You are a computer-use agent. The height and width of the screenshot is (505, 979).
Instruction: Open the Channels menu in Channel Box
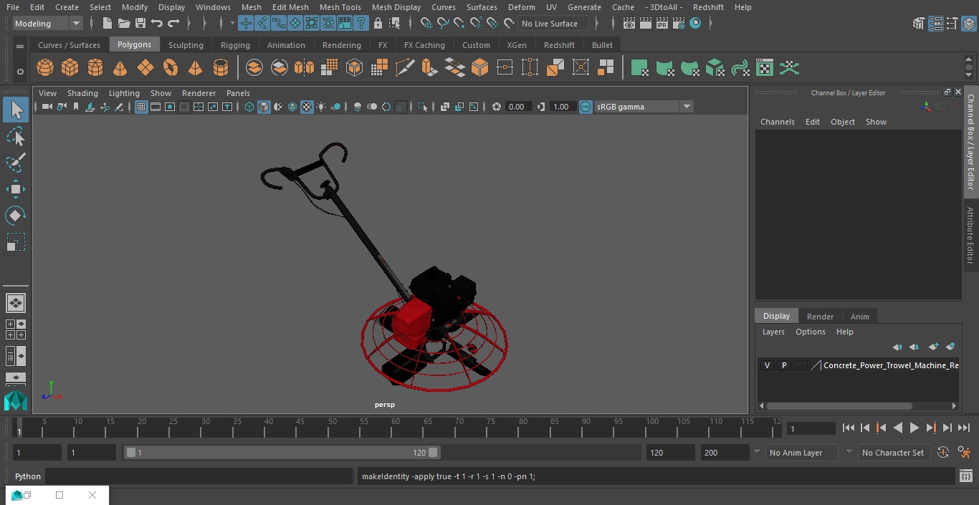tap(777, 122)
